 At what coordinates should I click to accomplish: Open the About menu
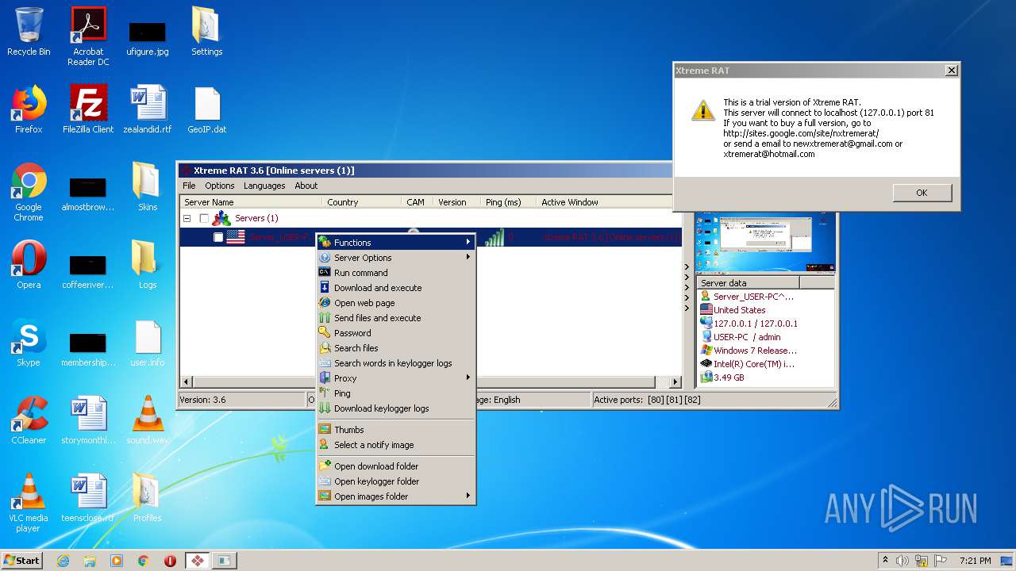pyautogui.click(x=306, y=186)
